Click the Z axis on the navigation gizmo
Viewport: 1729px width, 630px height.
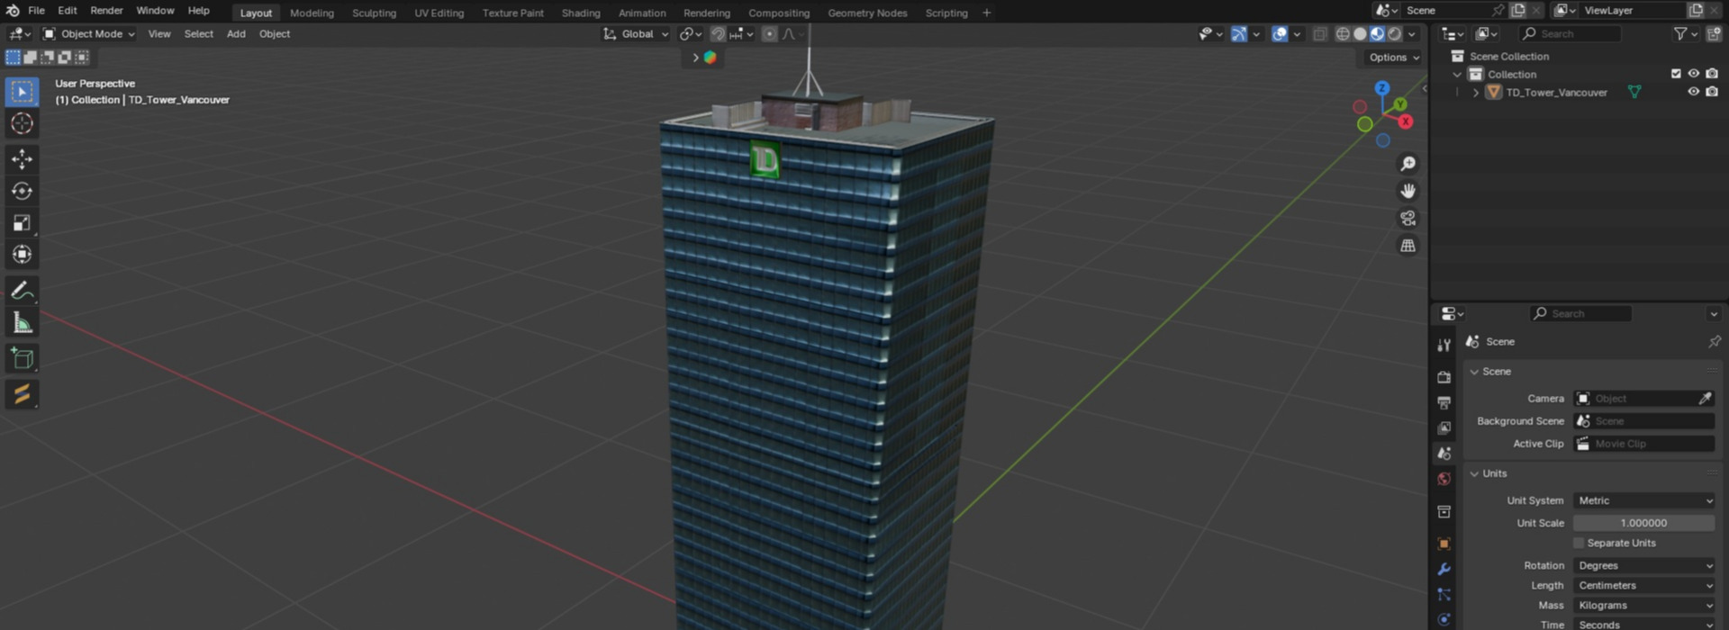(1382, 88)
